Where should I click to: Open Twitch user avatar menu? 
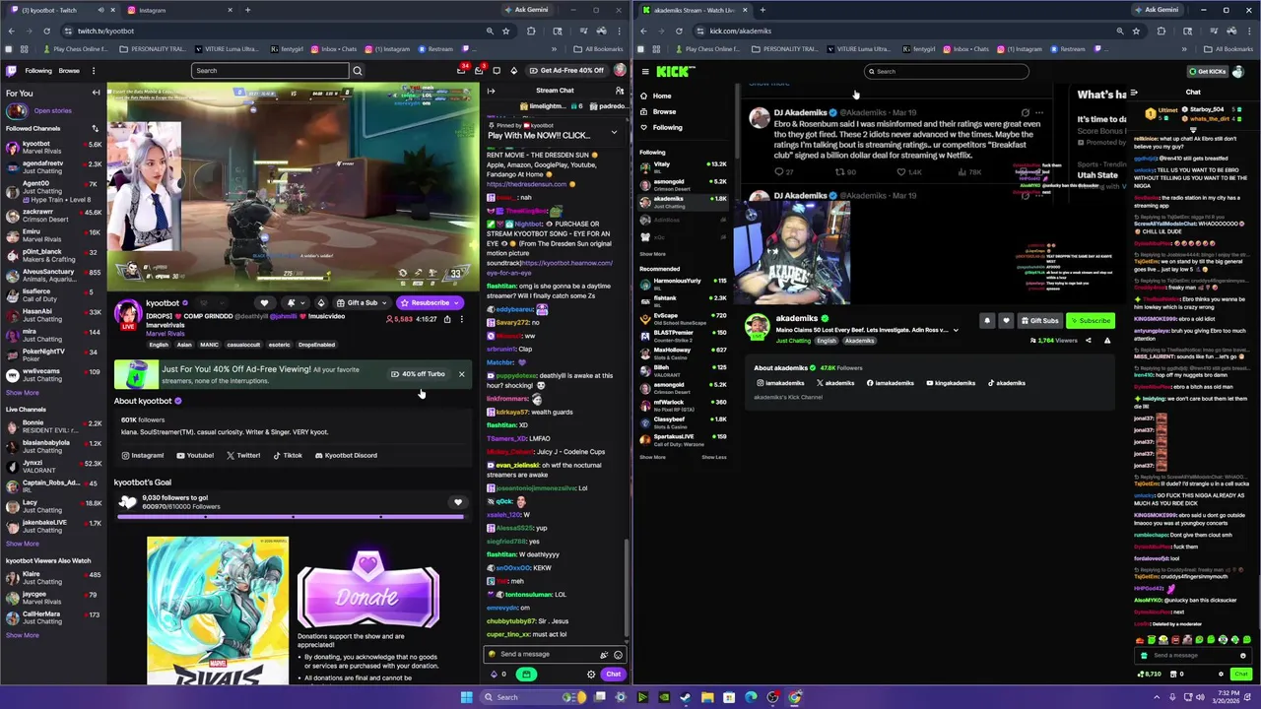coord(620,71)
